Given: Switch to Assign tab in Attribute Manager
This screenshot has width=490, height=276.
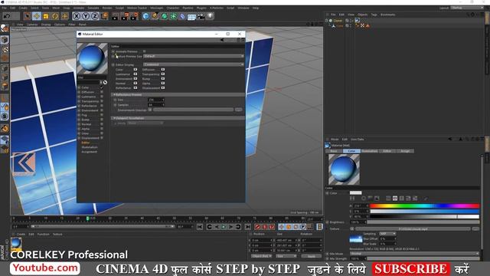Looking at the screenshot, I should tap(405, 151).
